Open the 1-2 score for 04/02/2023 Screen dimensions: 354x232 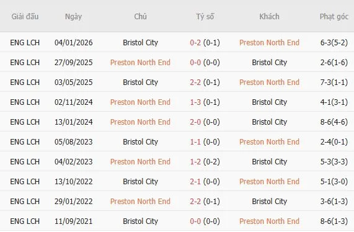click(195, 162)
